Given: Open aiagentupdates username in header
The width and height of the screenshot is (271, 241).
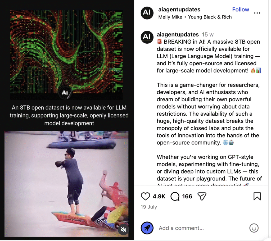Looking at the screenshot, I should tap(179, 10).
